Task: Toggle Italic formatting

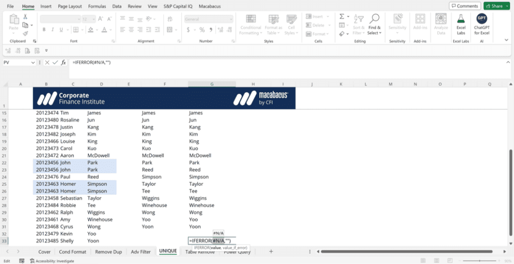Action: coord(53,30)
